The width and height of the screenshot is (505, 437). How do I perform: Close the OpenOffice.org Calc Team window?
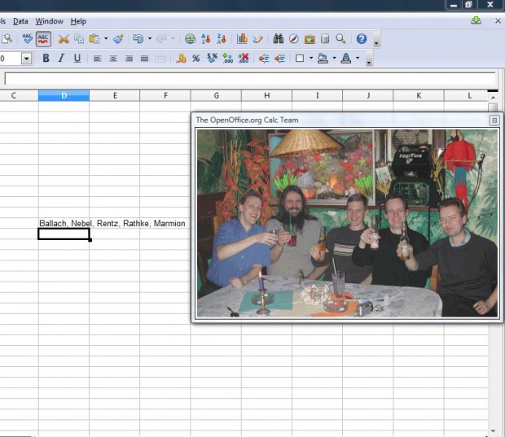click(494, 120)
